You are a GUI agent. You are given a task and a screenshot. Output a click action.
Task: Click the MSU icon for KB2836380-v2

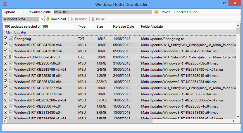click(x=11, y=100)
